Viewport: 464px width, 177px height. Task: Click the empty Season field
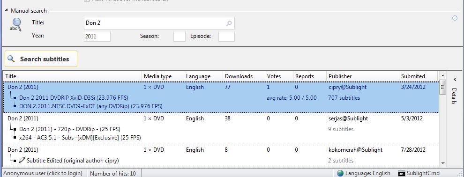(180, 37)
